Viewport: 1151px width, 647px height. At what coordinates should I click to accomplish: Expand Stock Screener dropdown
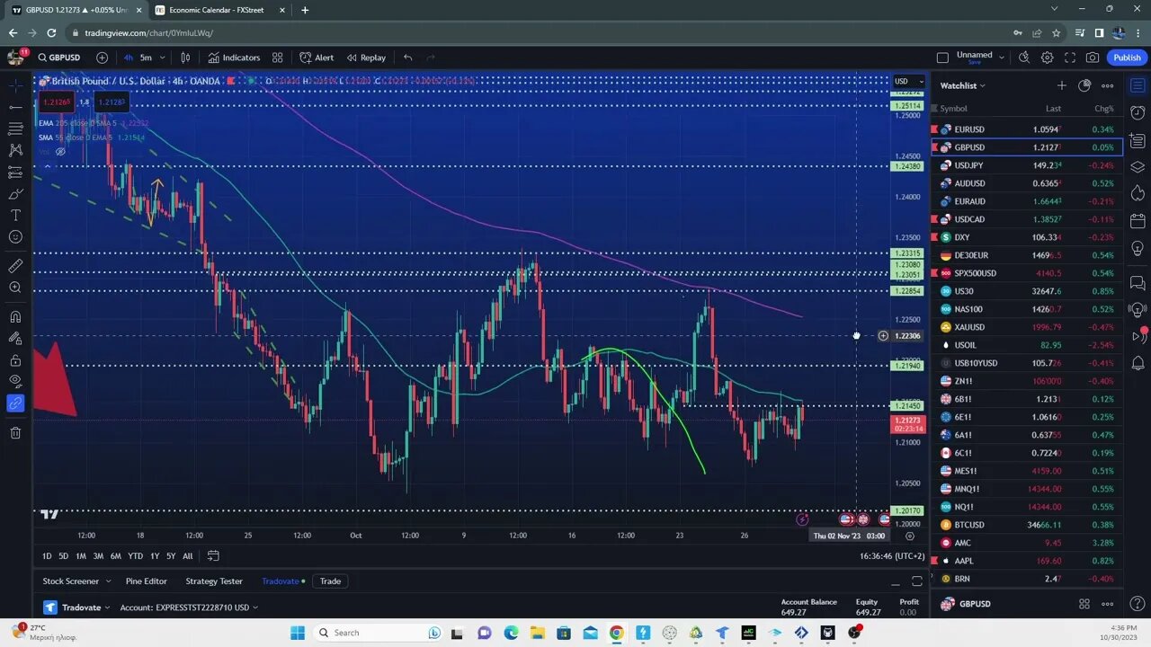pos(107,581)
